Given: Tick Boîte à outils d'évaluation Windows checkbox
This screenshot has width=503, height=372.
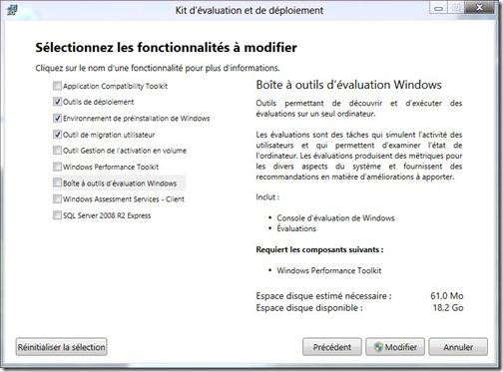Looking at the screenshot, I should coord(57,183).
